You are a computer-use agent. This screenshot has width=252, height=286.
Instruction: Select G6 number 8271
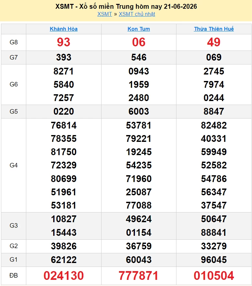click(x=64, y=71)
